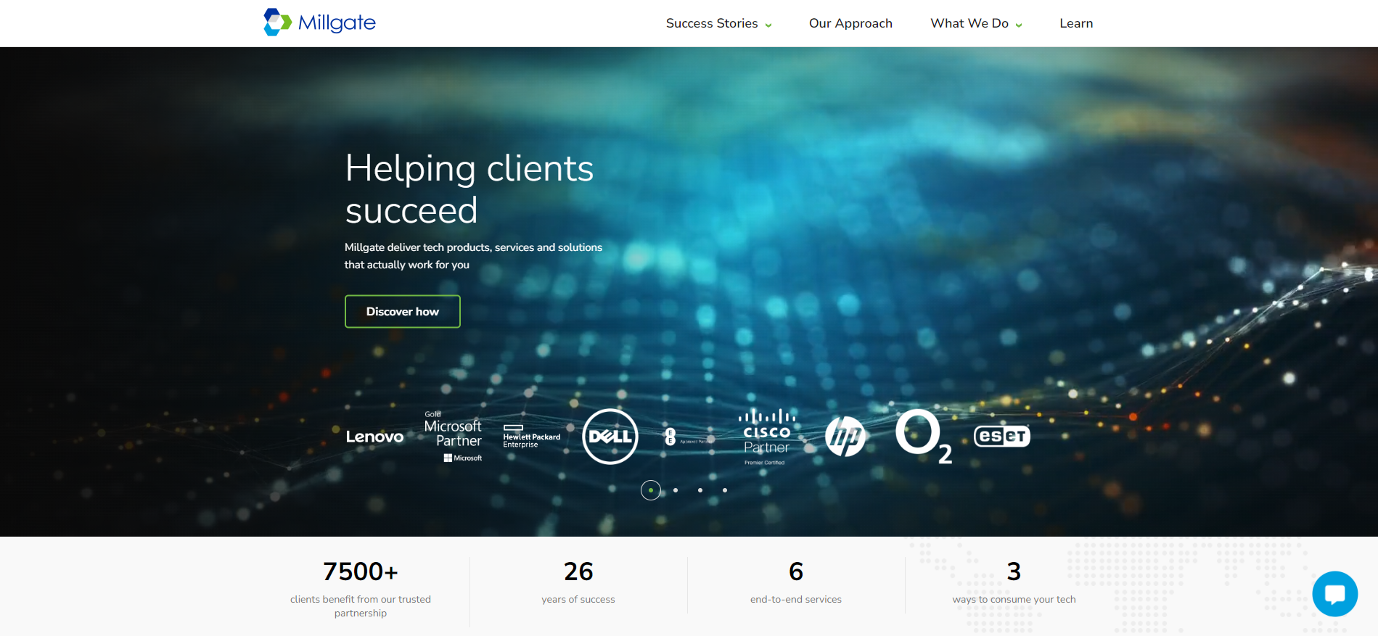Screen dimensions: 1378x636
Task: Click the Dell logo
Action: (610, 437)
